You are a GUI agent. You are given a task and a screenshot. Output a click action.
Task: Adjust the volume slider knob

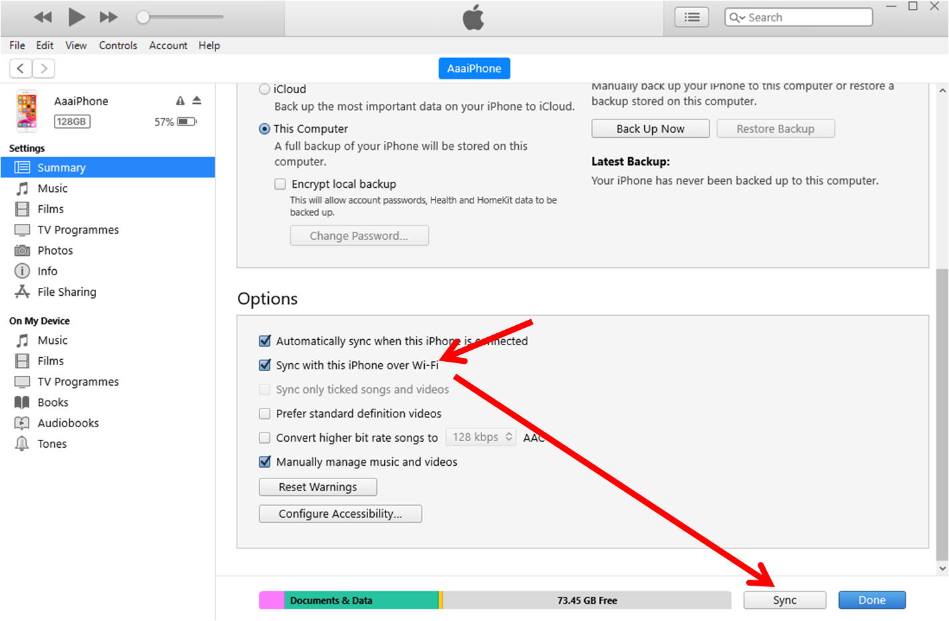coord(143,17)
